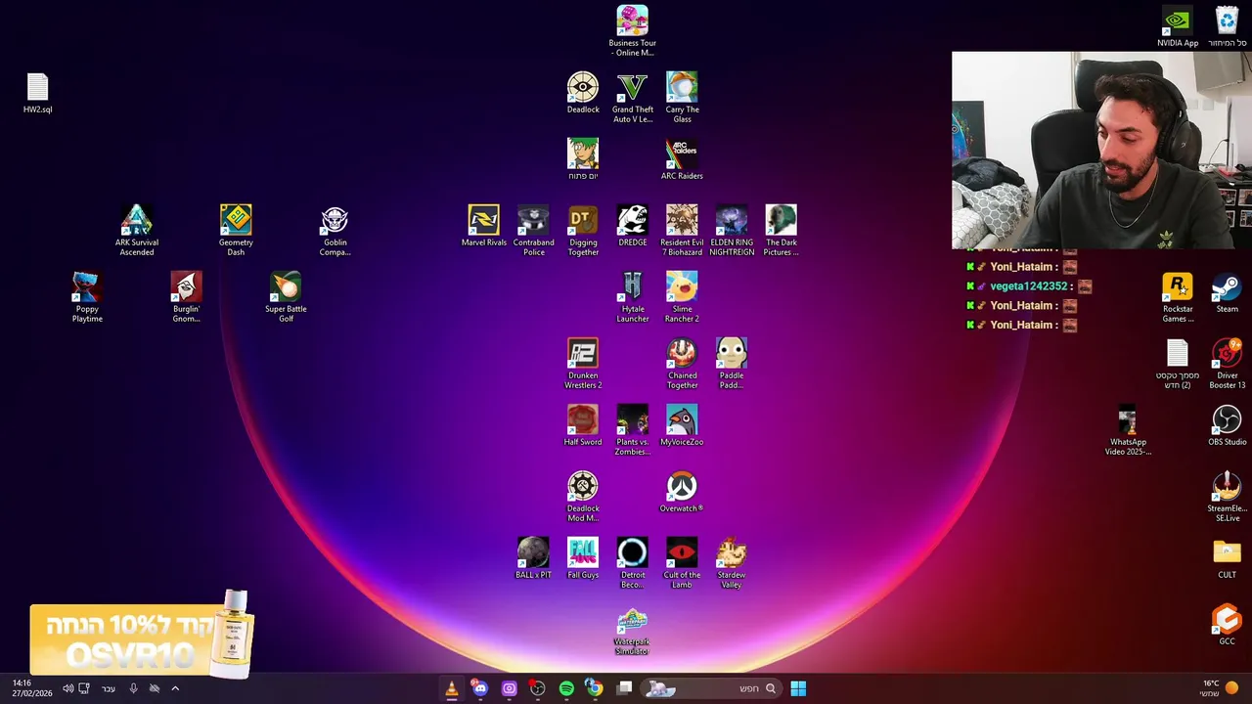Screen dimensions: 1252x704
Task: Select the Stardew Valley shortcut
Action: point(732,563)
